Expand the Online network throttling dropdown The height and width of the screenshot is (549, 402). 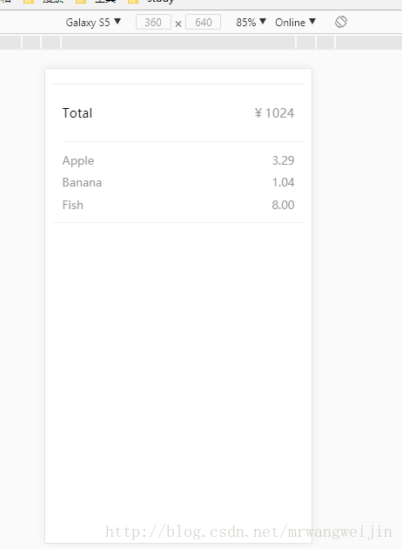coord(295,23)
